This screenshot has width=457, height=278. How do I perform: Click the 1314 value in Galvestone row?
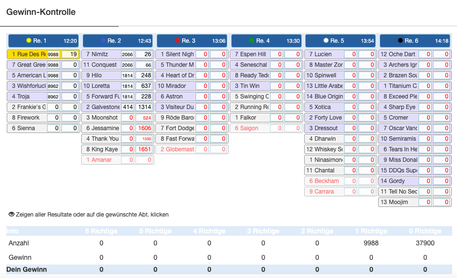[145, 107]
